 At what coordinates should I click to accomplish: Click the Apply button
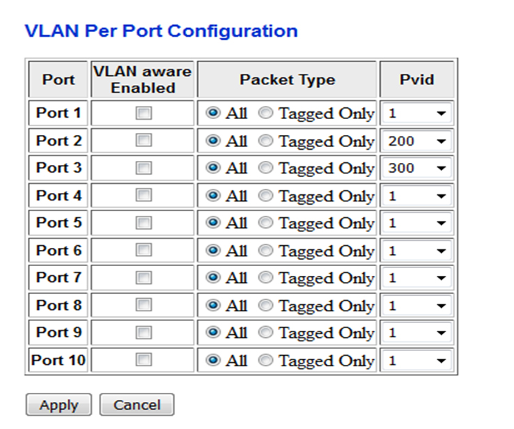(59, 405)
